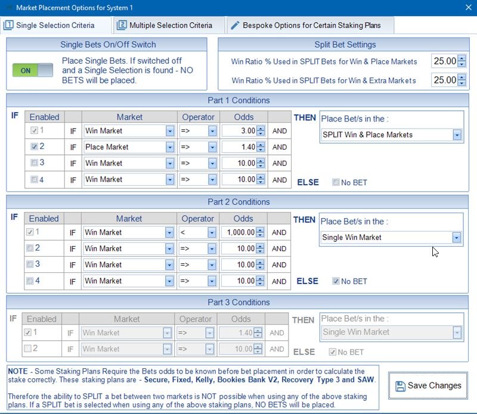This screenshot has width=477, height=414.
Task: Enable Part 2 condition 4 checkbox
Action: (29, 281)
